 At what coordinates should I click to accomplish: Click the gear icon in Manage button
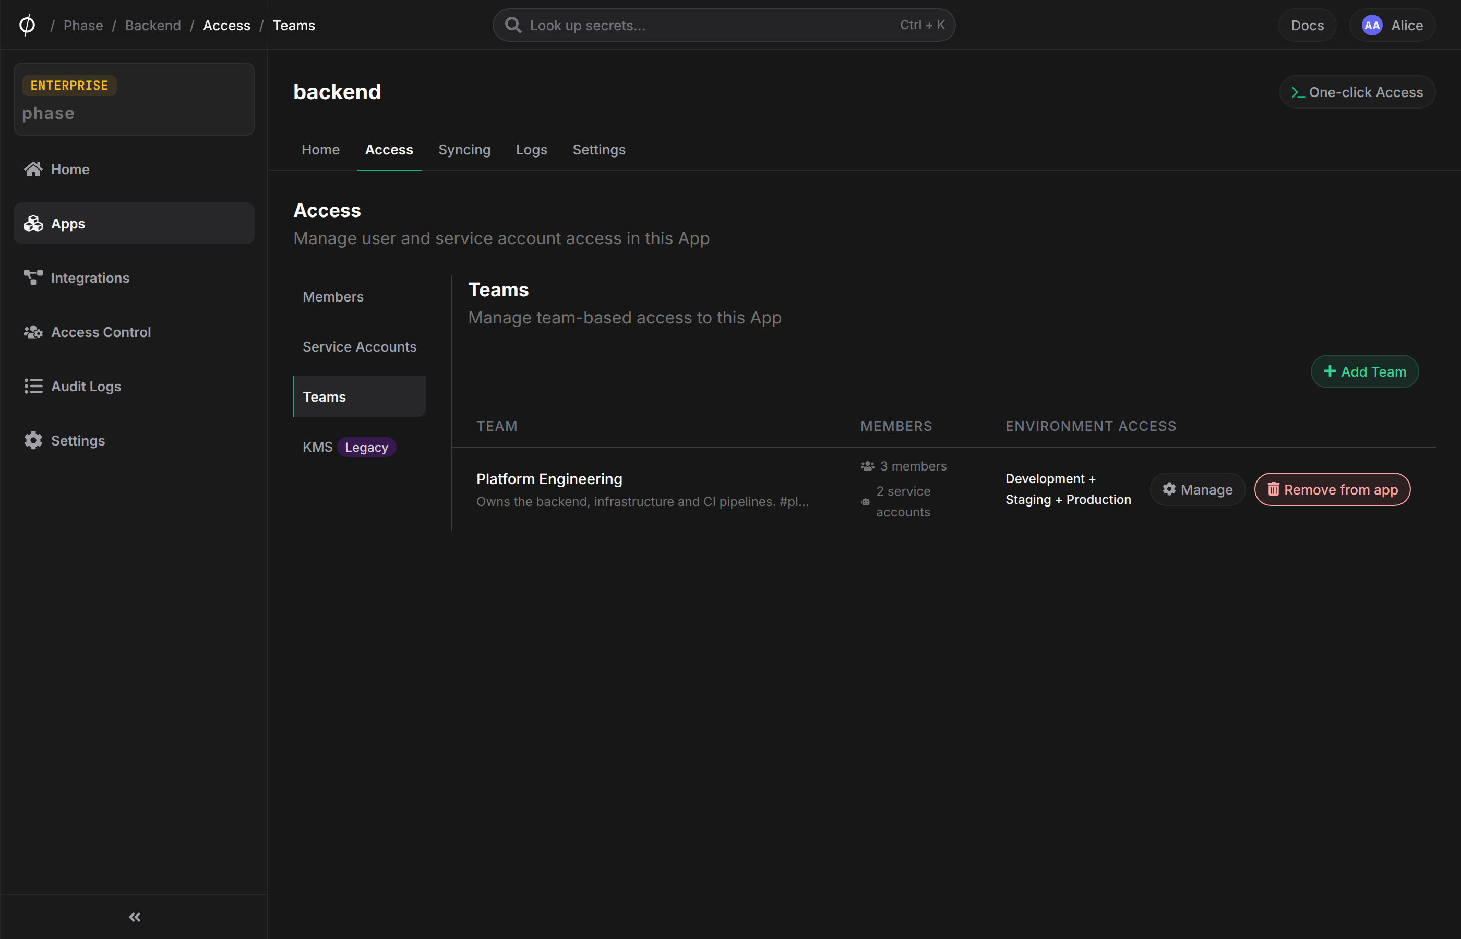coord(1168,489)
